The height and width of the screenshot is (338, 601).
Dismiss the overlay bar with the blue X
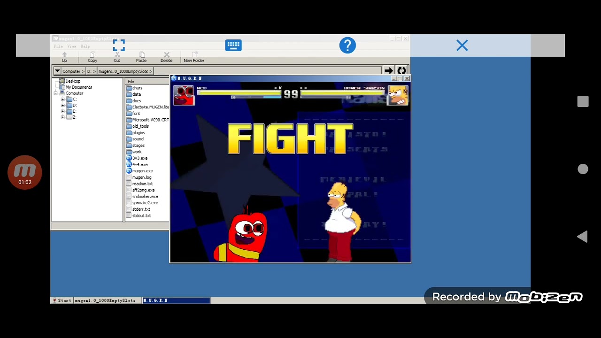tap(462, 46)
